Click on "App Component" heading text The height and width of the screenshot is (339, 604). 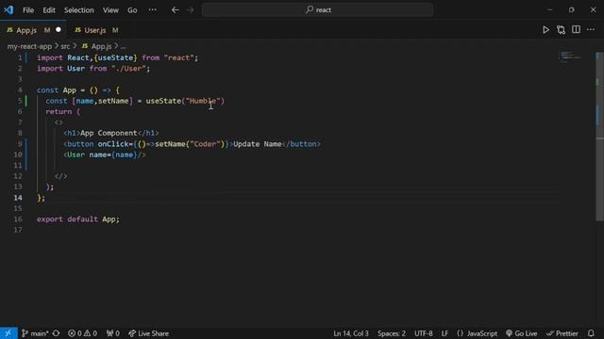pyautogui.click(x=109, y=133)
